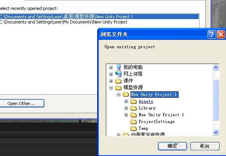Expand the Assets folder node
This screenshot has height=156, width=226.
click(126, 101)
